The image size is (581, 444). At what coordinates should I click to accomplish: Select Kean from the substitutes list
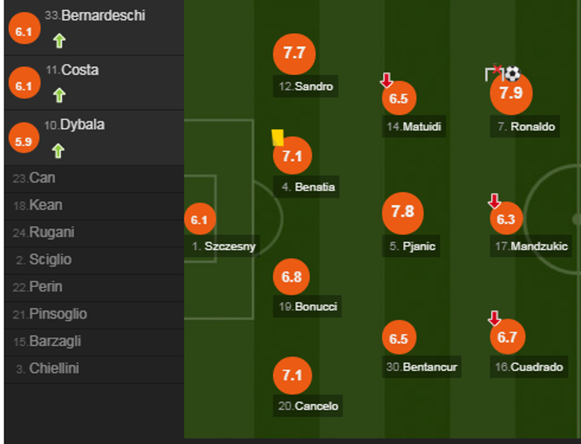click(45, 205)
